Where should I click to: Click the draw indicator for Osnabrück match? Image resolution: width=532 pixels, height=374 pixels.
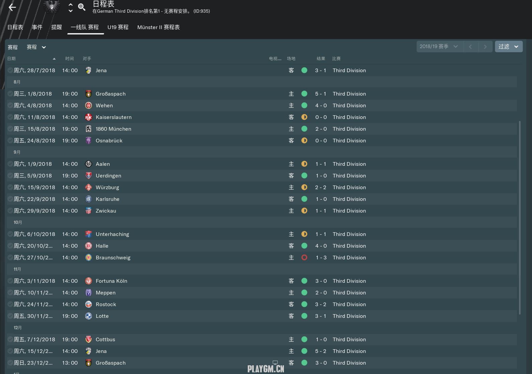(304, 141)
